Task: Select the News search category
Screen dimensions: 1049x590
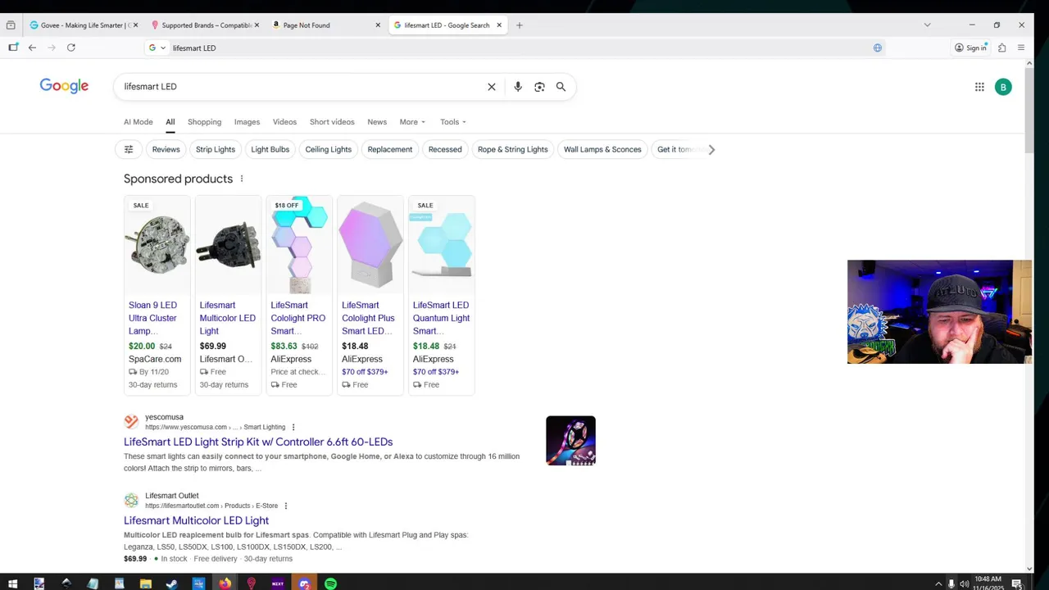Action: coord(377,122)
